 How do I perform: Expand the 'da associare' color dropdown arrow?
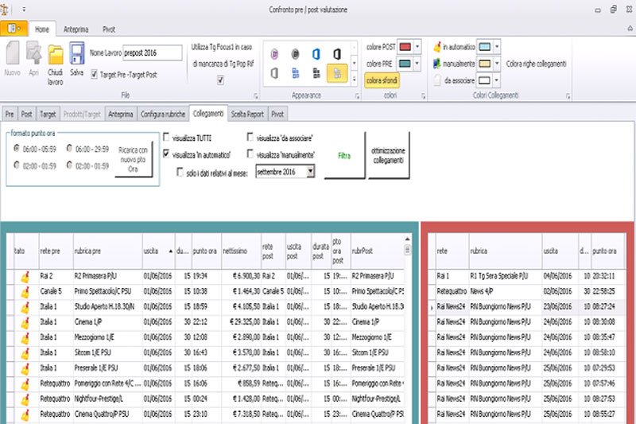pos(497,80)
